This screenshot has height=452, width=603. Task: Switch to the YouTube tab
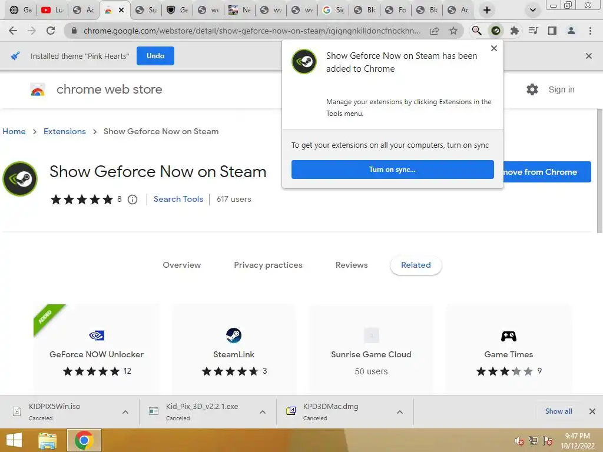[52, 10]
